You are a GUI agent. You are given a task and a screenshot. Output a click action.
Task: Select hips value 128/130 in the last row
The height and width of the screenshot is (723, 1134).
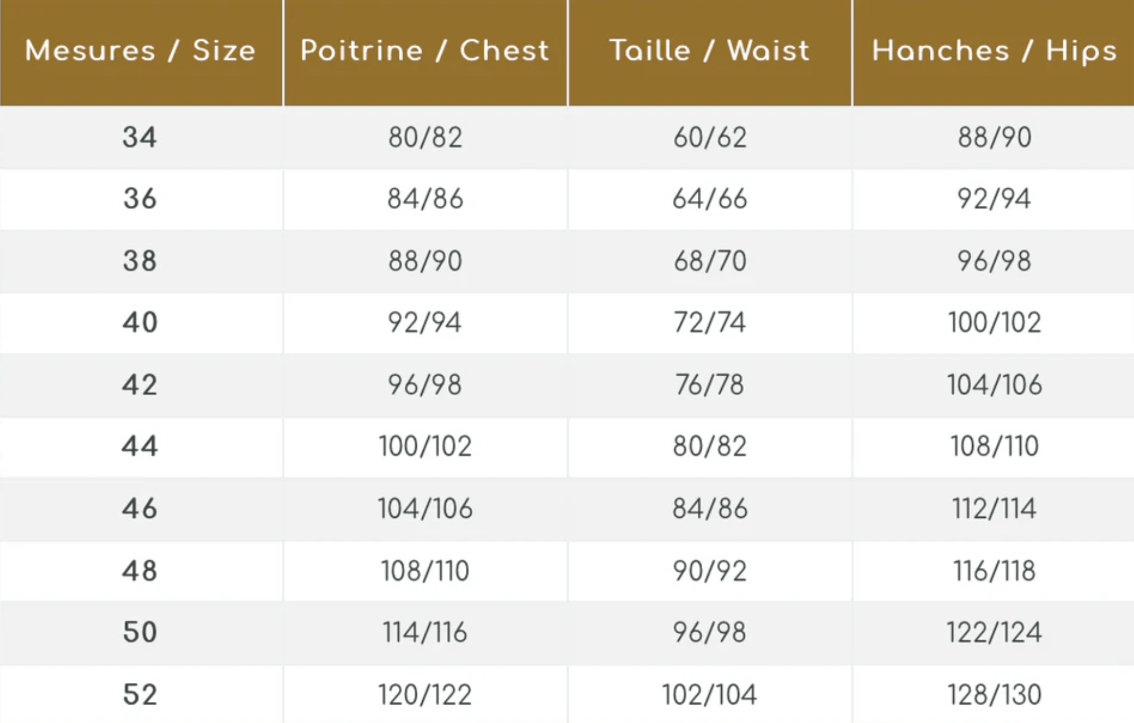994,695
